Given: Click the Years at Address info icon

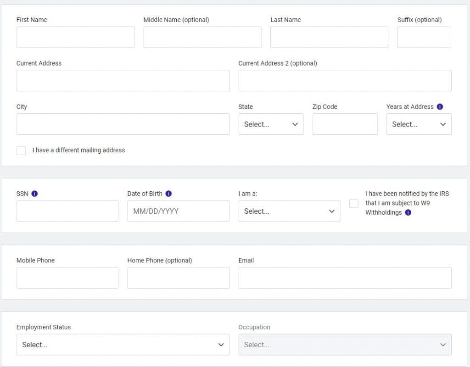Looking at the screenshot, I should tap(440, 106).
